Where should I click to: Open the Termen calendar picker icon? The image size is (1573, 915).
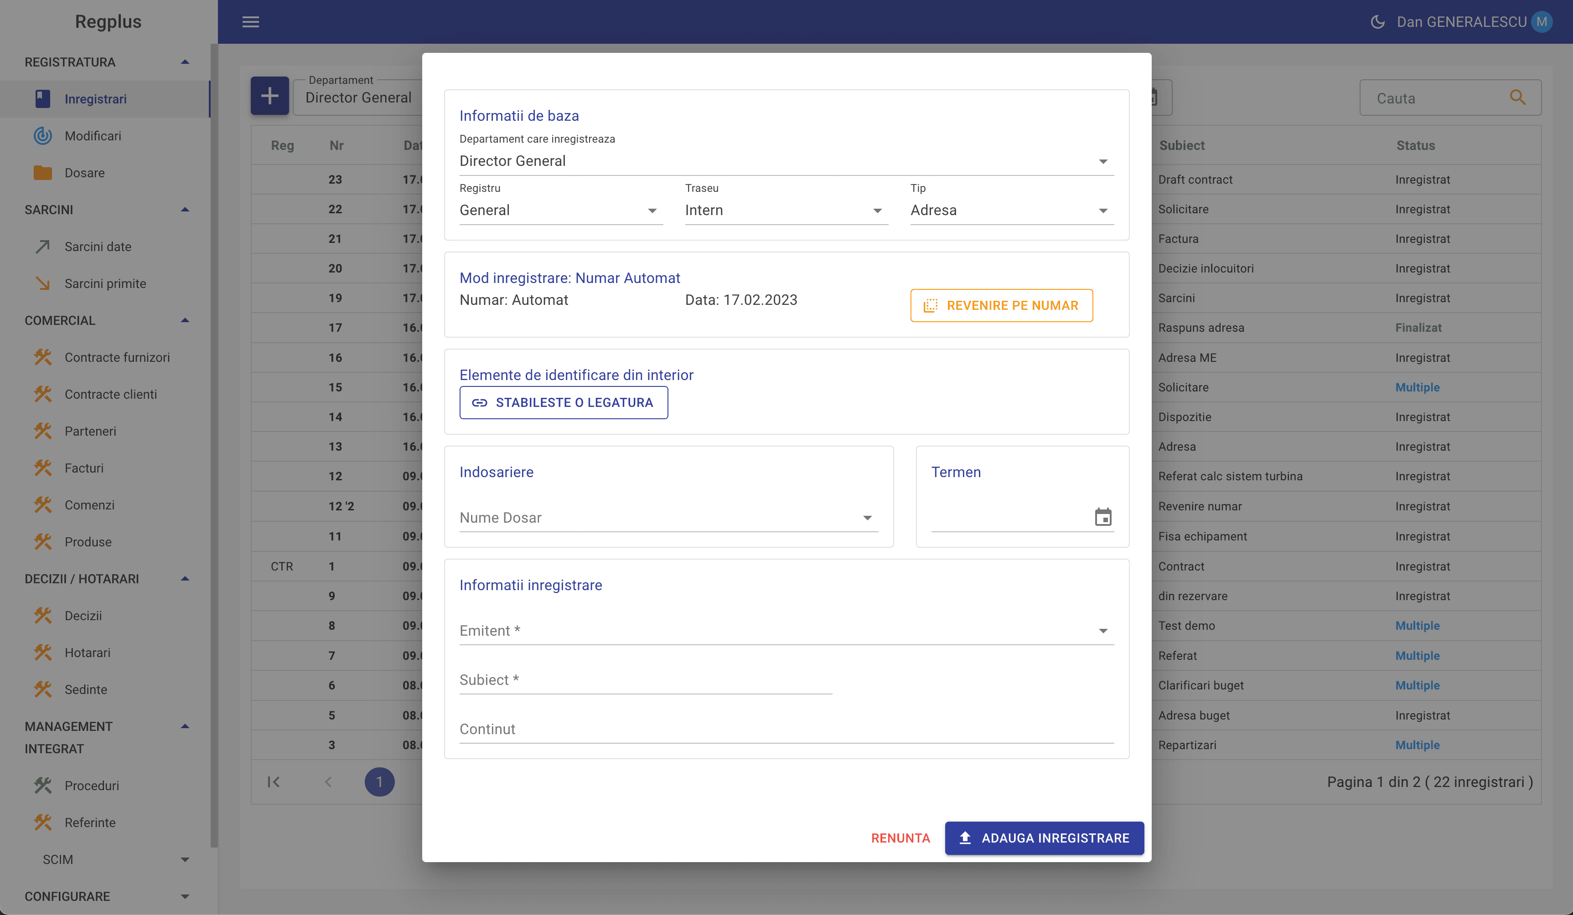(x=1103, y=517)
